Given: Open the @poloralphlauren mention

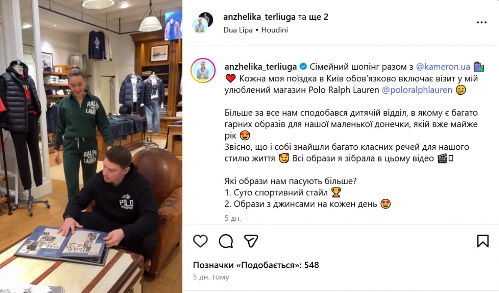Looking at the screenshot, I should (417, 90).
